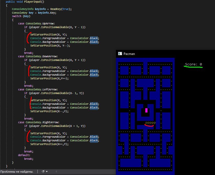Click the 'SetCursorPosition(X,Y++);' line
Image resolution: width=215 pixels, height=175 pixels.
[49, 78]
